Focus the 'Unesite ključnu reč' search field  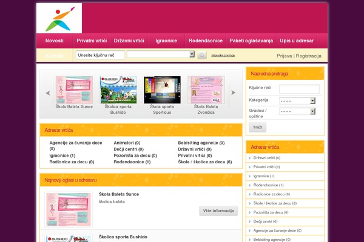[100, 55]
